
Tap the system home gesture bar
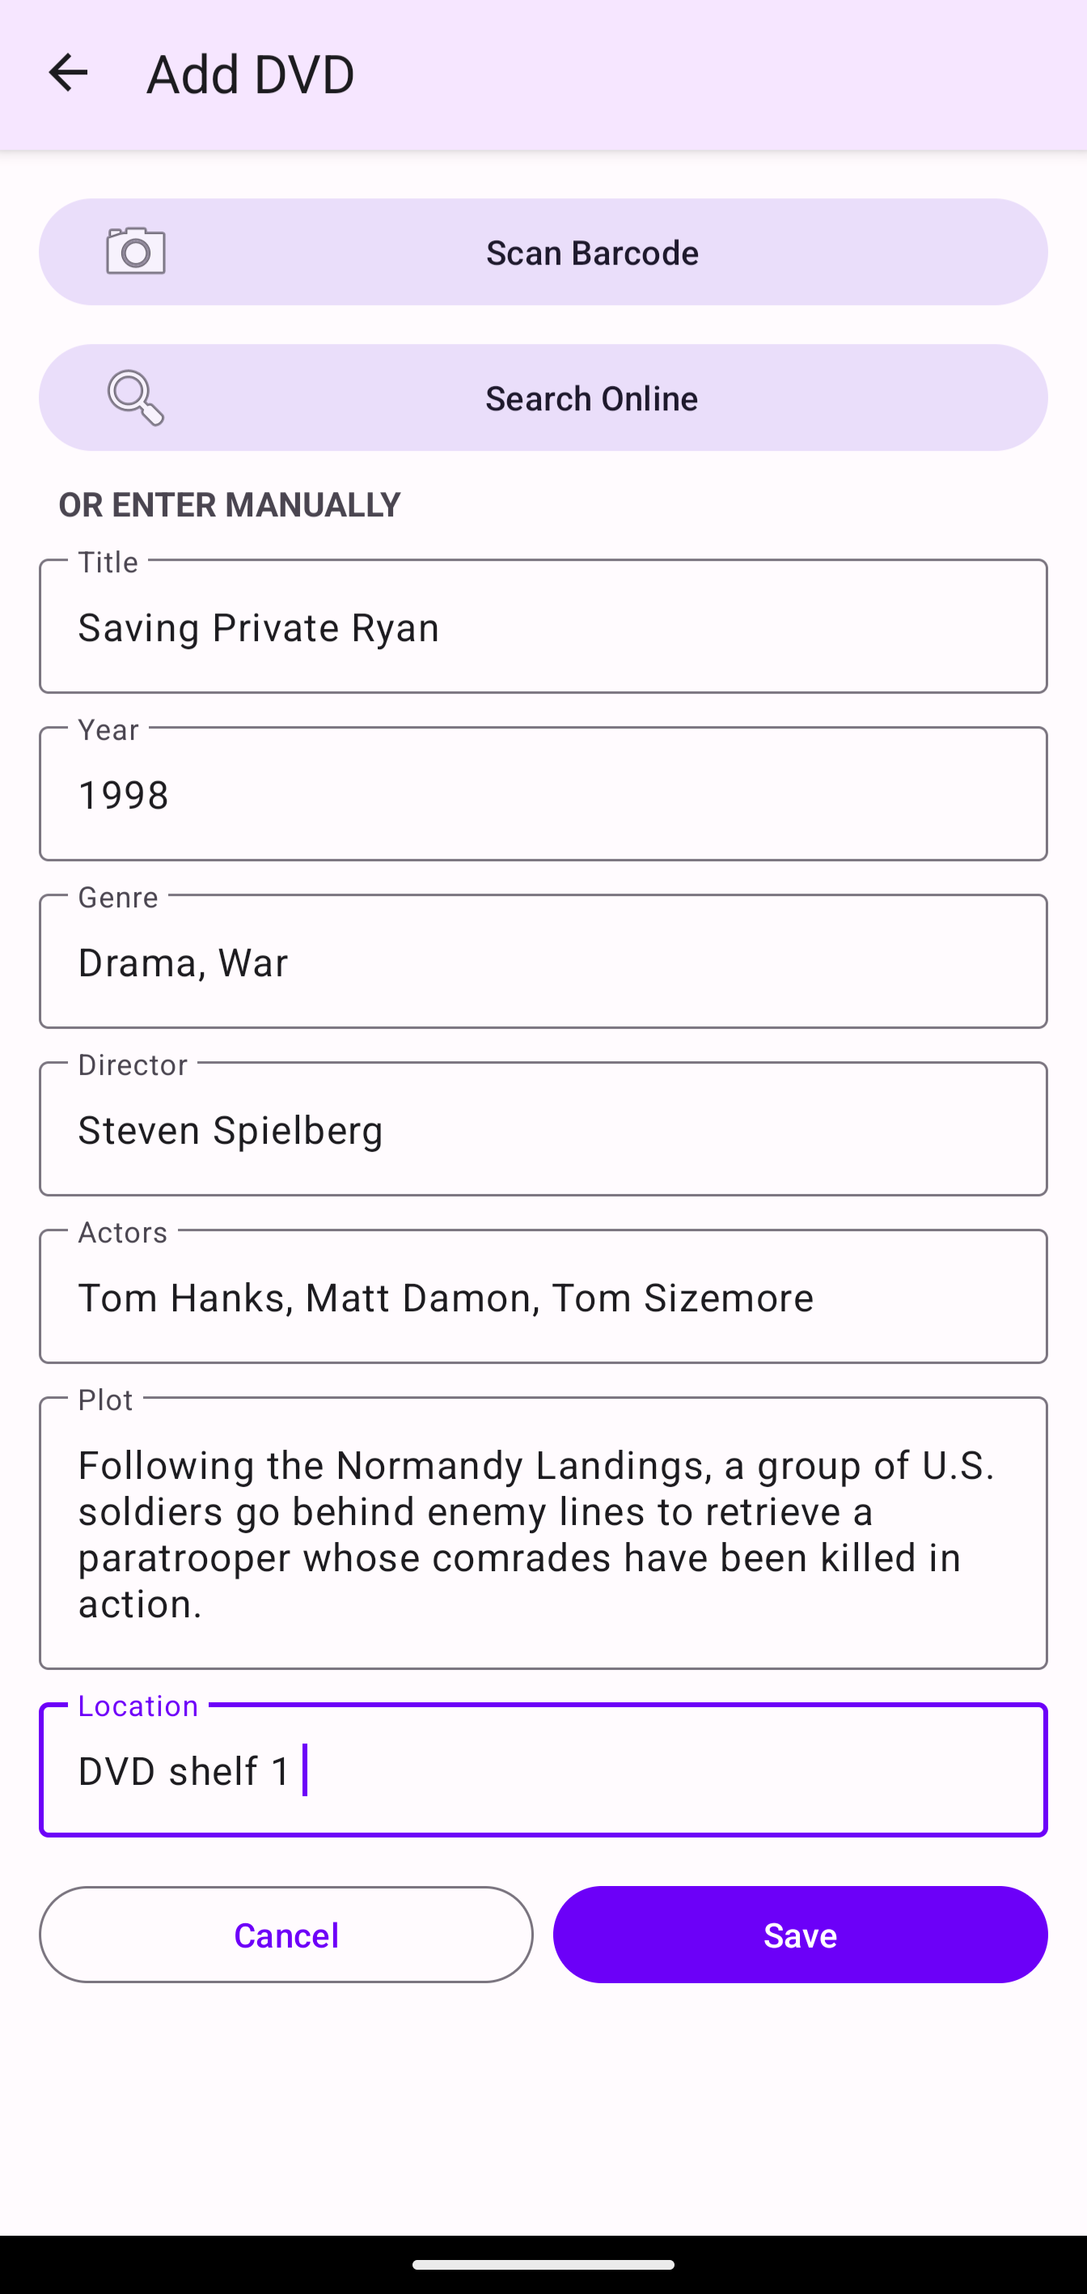tap(543, 2264)
